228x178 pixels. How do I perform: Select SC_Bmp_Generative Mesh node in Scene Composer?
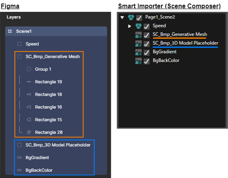click(180, 34)
